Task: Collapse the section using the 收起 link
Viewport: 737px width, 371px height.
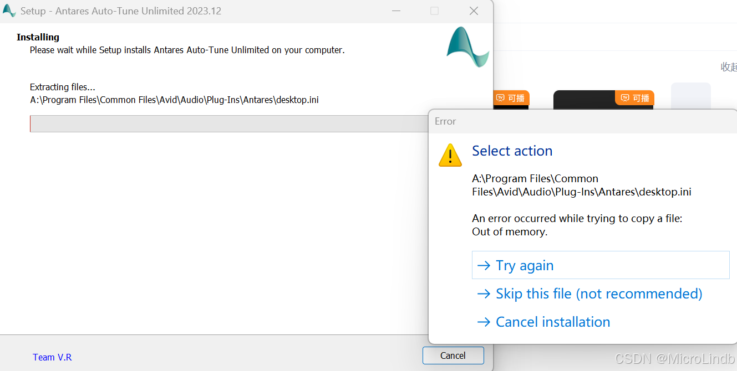Action: click(x=729, y=66)
